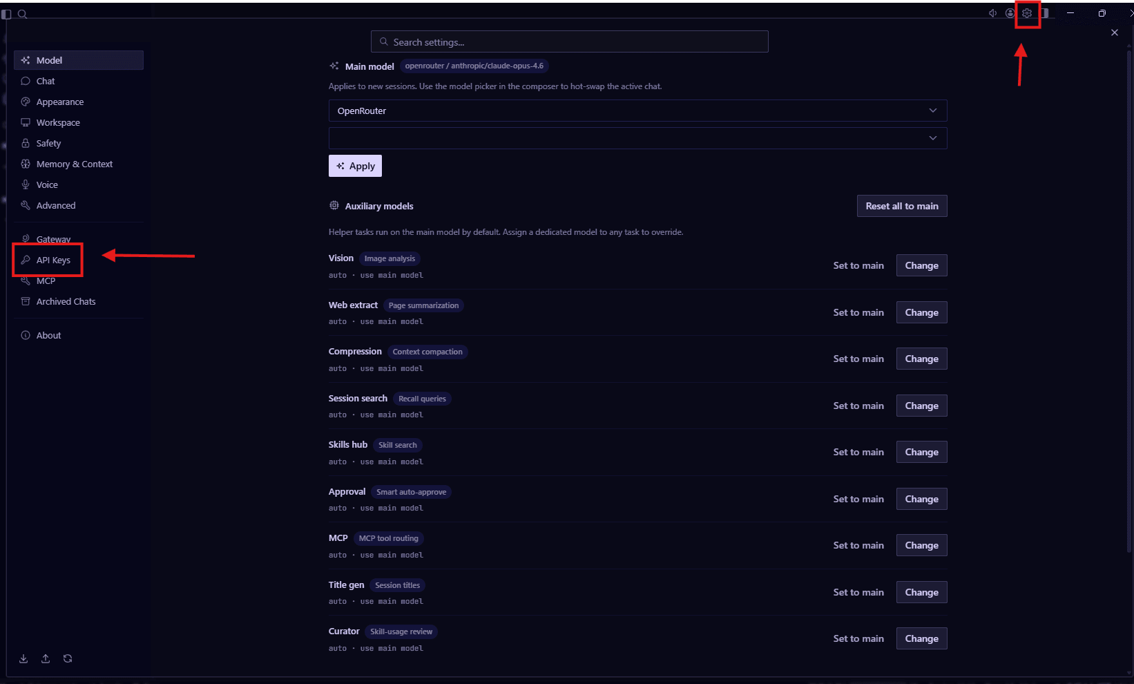Go to the Workspace settings
This screenshot has height=684, width=1134.
tap(79, 122)
